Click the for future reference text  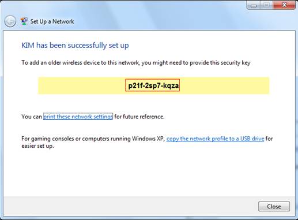(139, 117)
